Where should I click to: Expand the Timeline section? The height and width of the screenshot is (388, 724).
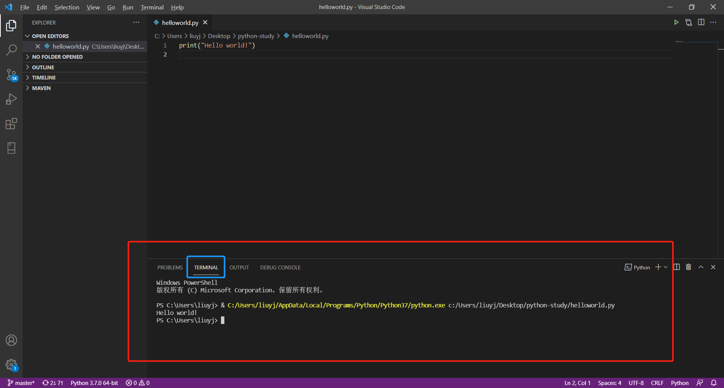click(x=85, y=78)
